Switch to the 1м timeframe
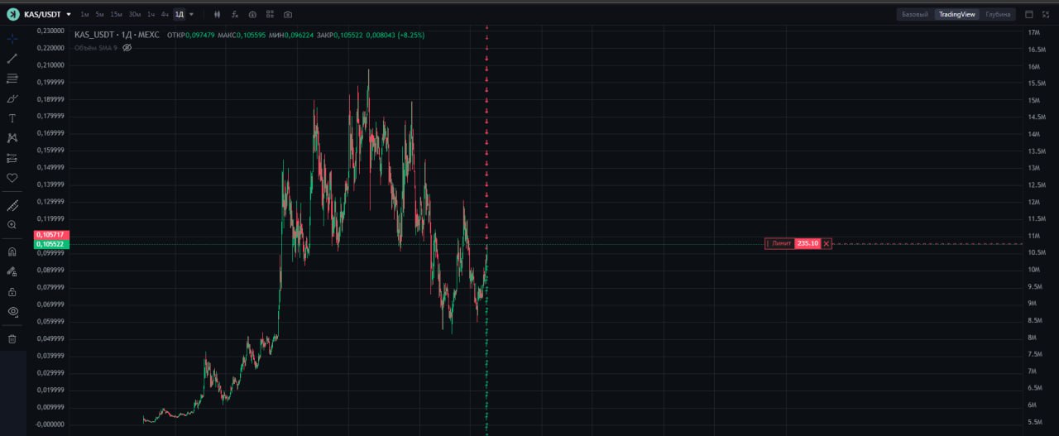This screenshot has width=1059, height=436. coord(84,14)
